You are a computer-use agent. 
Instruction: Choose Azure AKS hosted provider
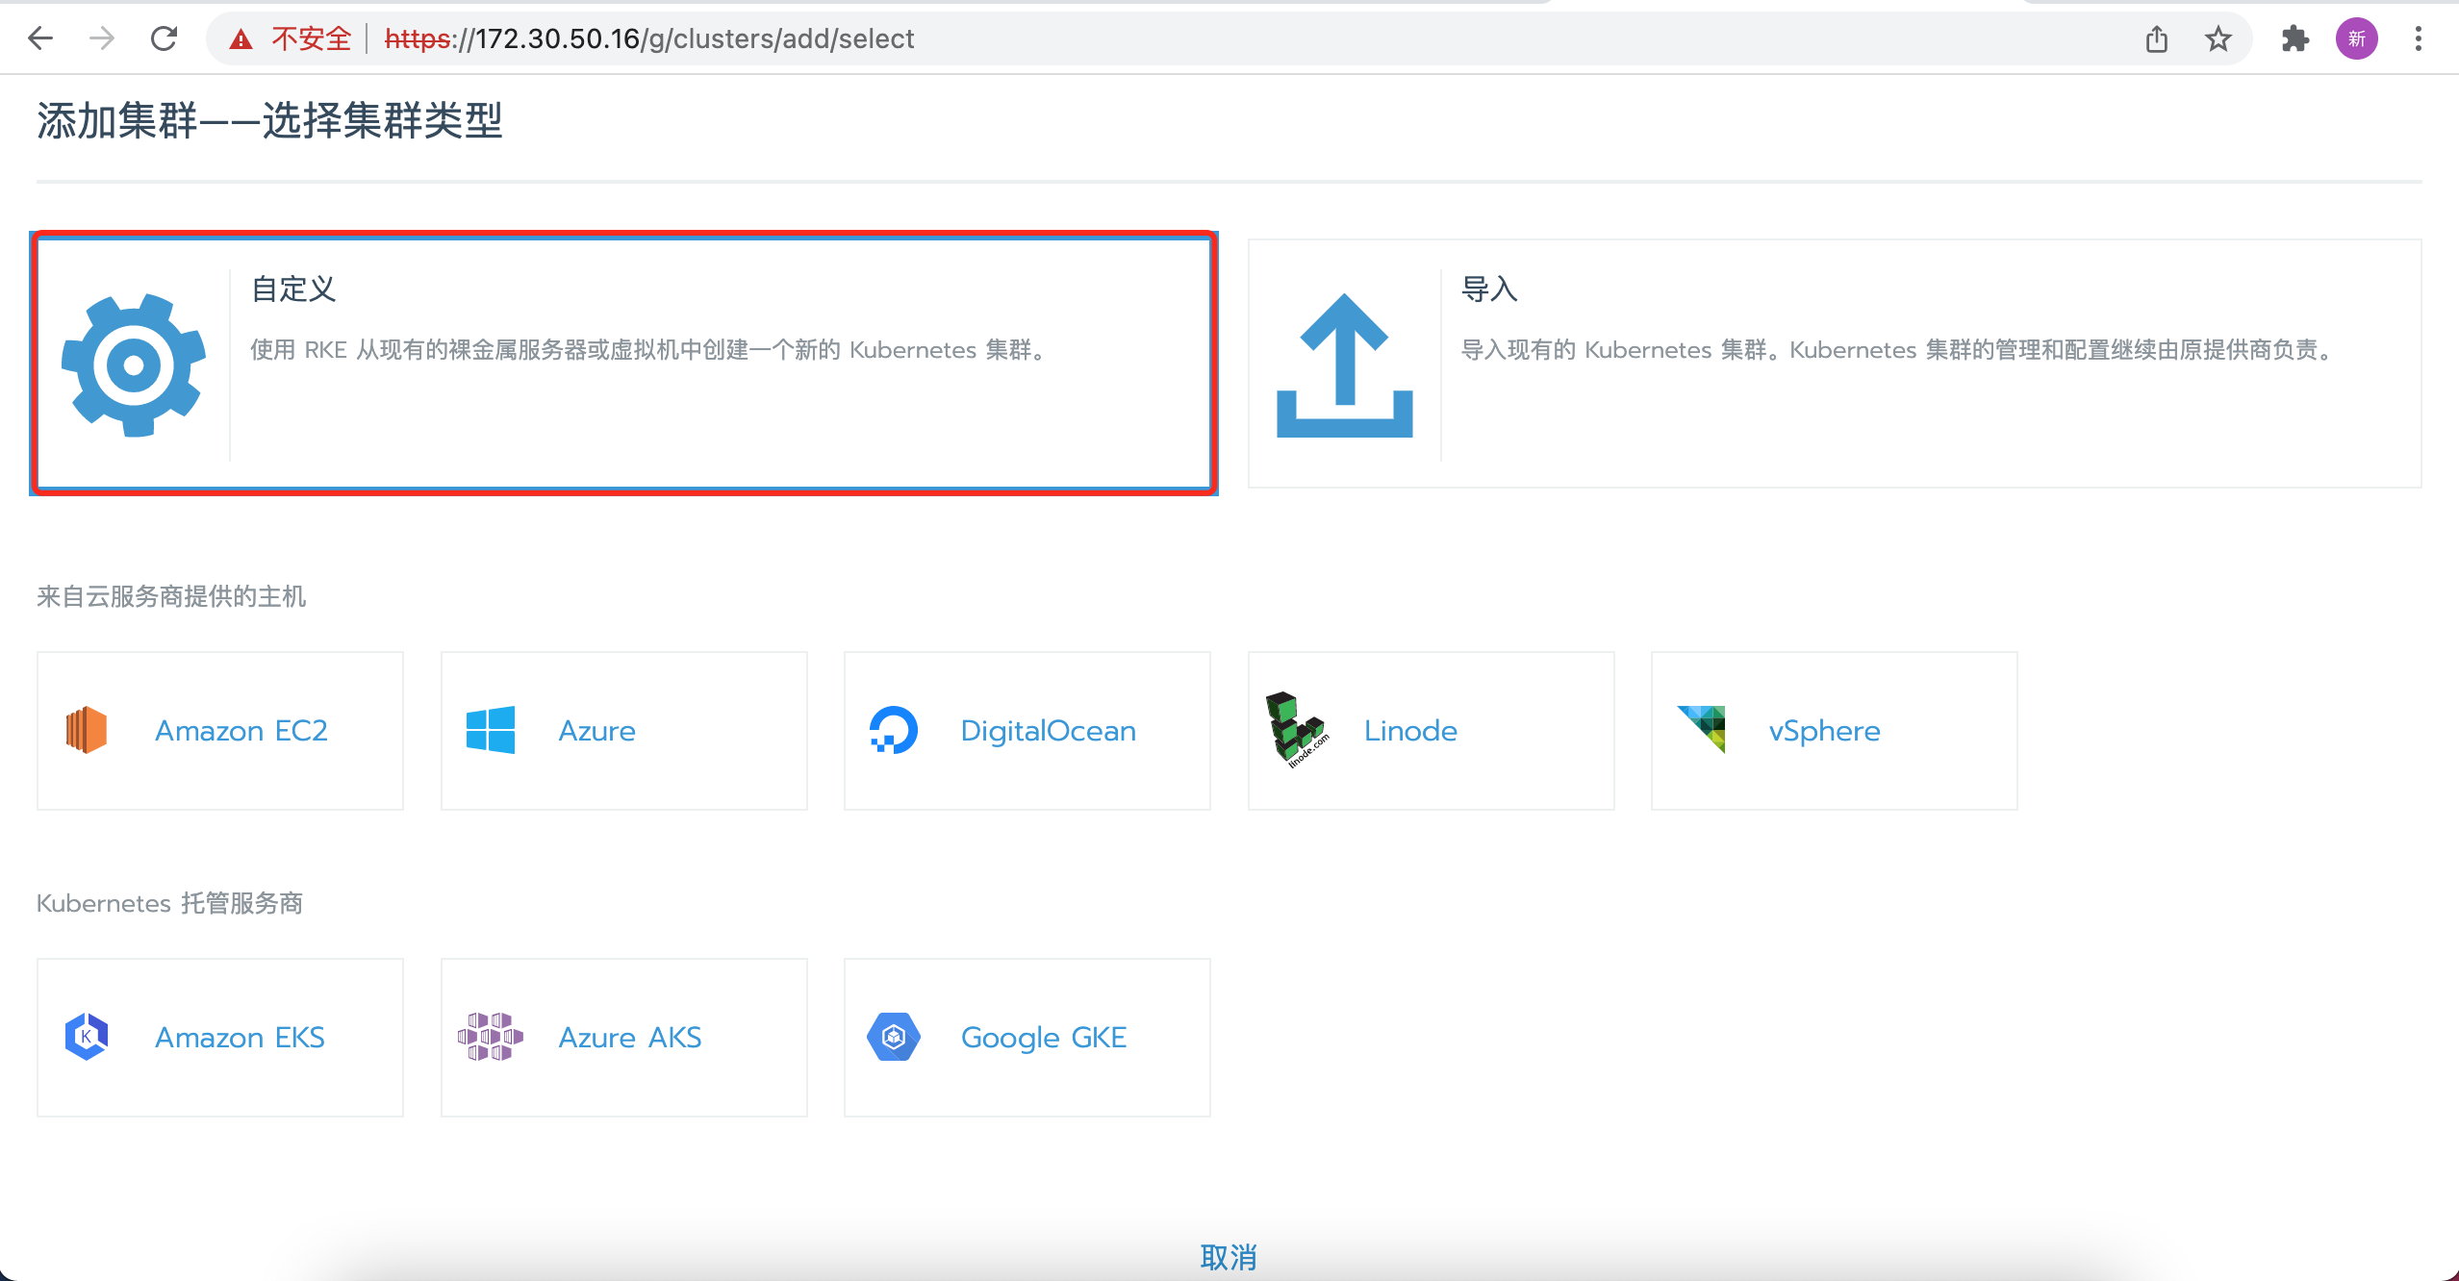[624, 1038]
